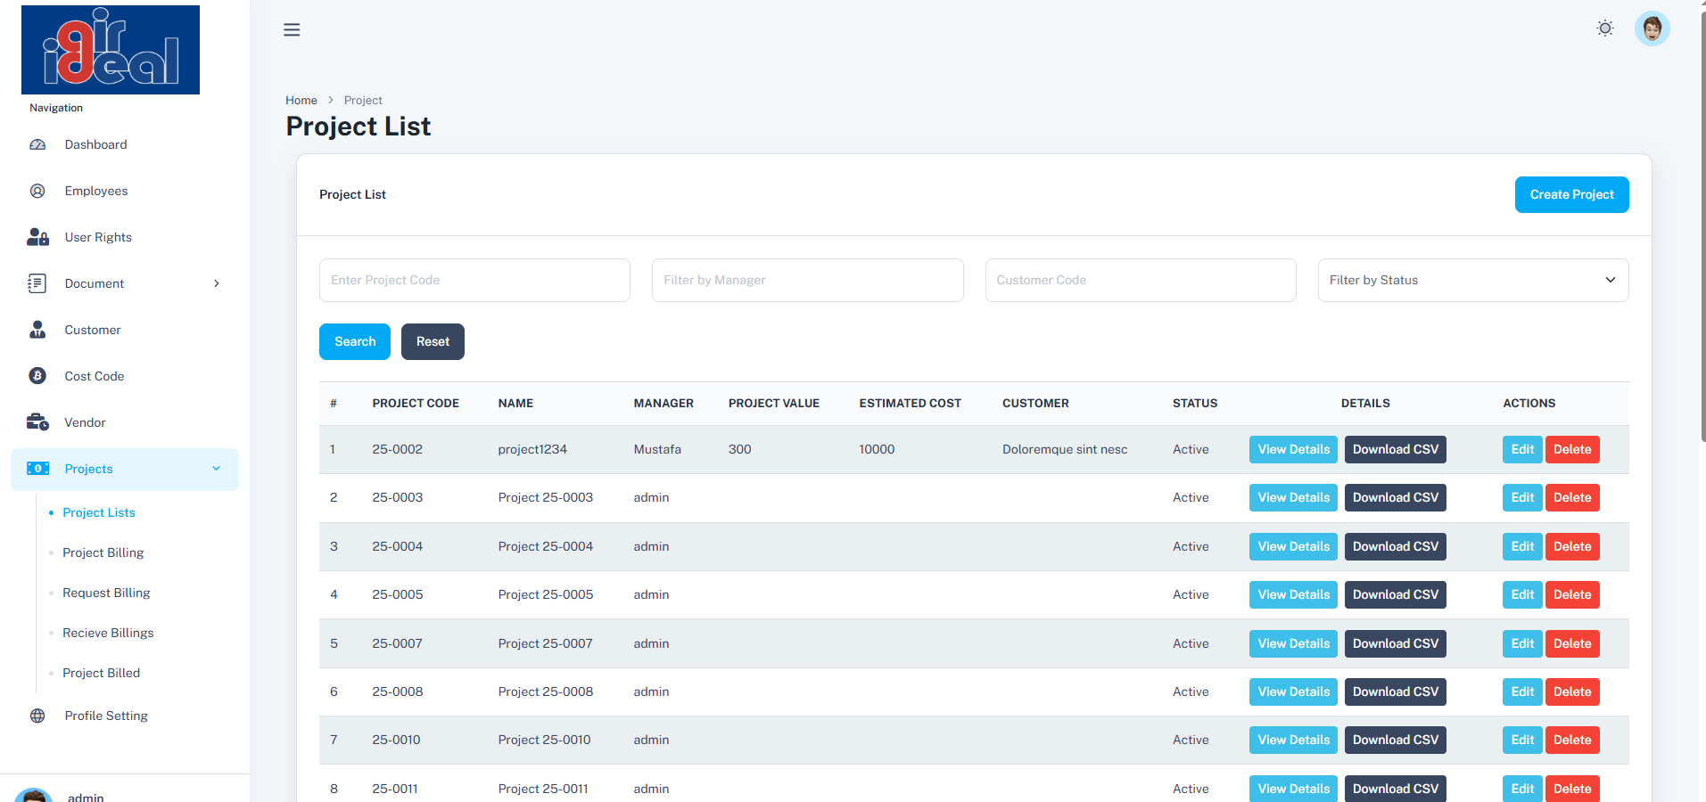Switch theme with the sun icon
Screen dimensions: 1706x802
(1605, 29)
